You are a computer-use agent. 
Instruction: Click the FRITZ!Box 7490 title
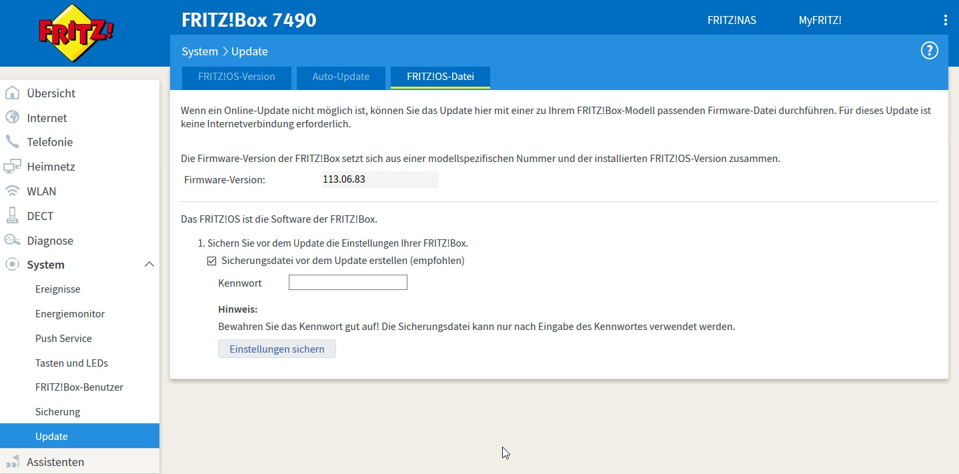(x=249, y=20)
